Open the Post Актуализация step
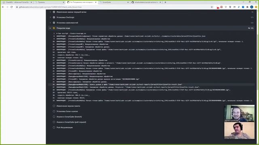The width and height of the screenshot is (259, 145). point(64,127)
